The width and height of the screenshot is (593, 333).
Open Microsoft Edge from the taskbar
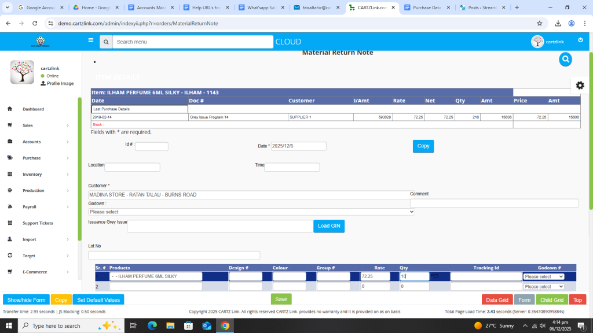coord(152,325)
